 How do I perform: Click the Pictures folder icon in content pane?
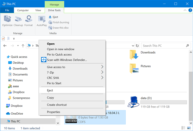(x=134, y=69)
